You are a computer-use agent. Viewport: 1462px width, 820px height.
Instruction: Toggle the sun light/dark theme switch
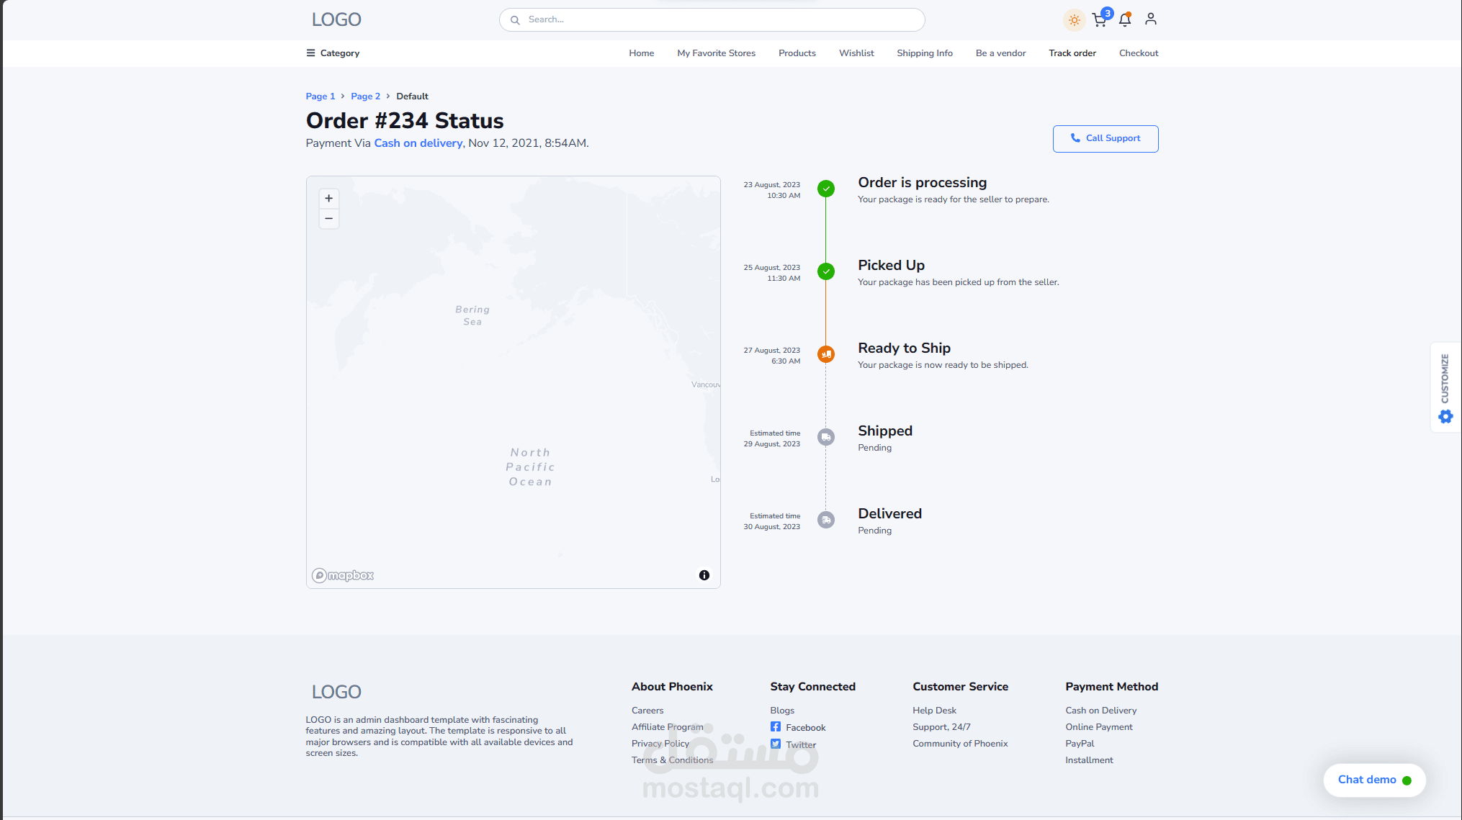coord(1074,20)
